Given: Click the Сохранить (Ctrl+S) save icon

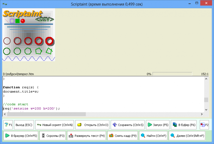Looking at the screenshot, I should [115, 125].
